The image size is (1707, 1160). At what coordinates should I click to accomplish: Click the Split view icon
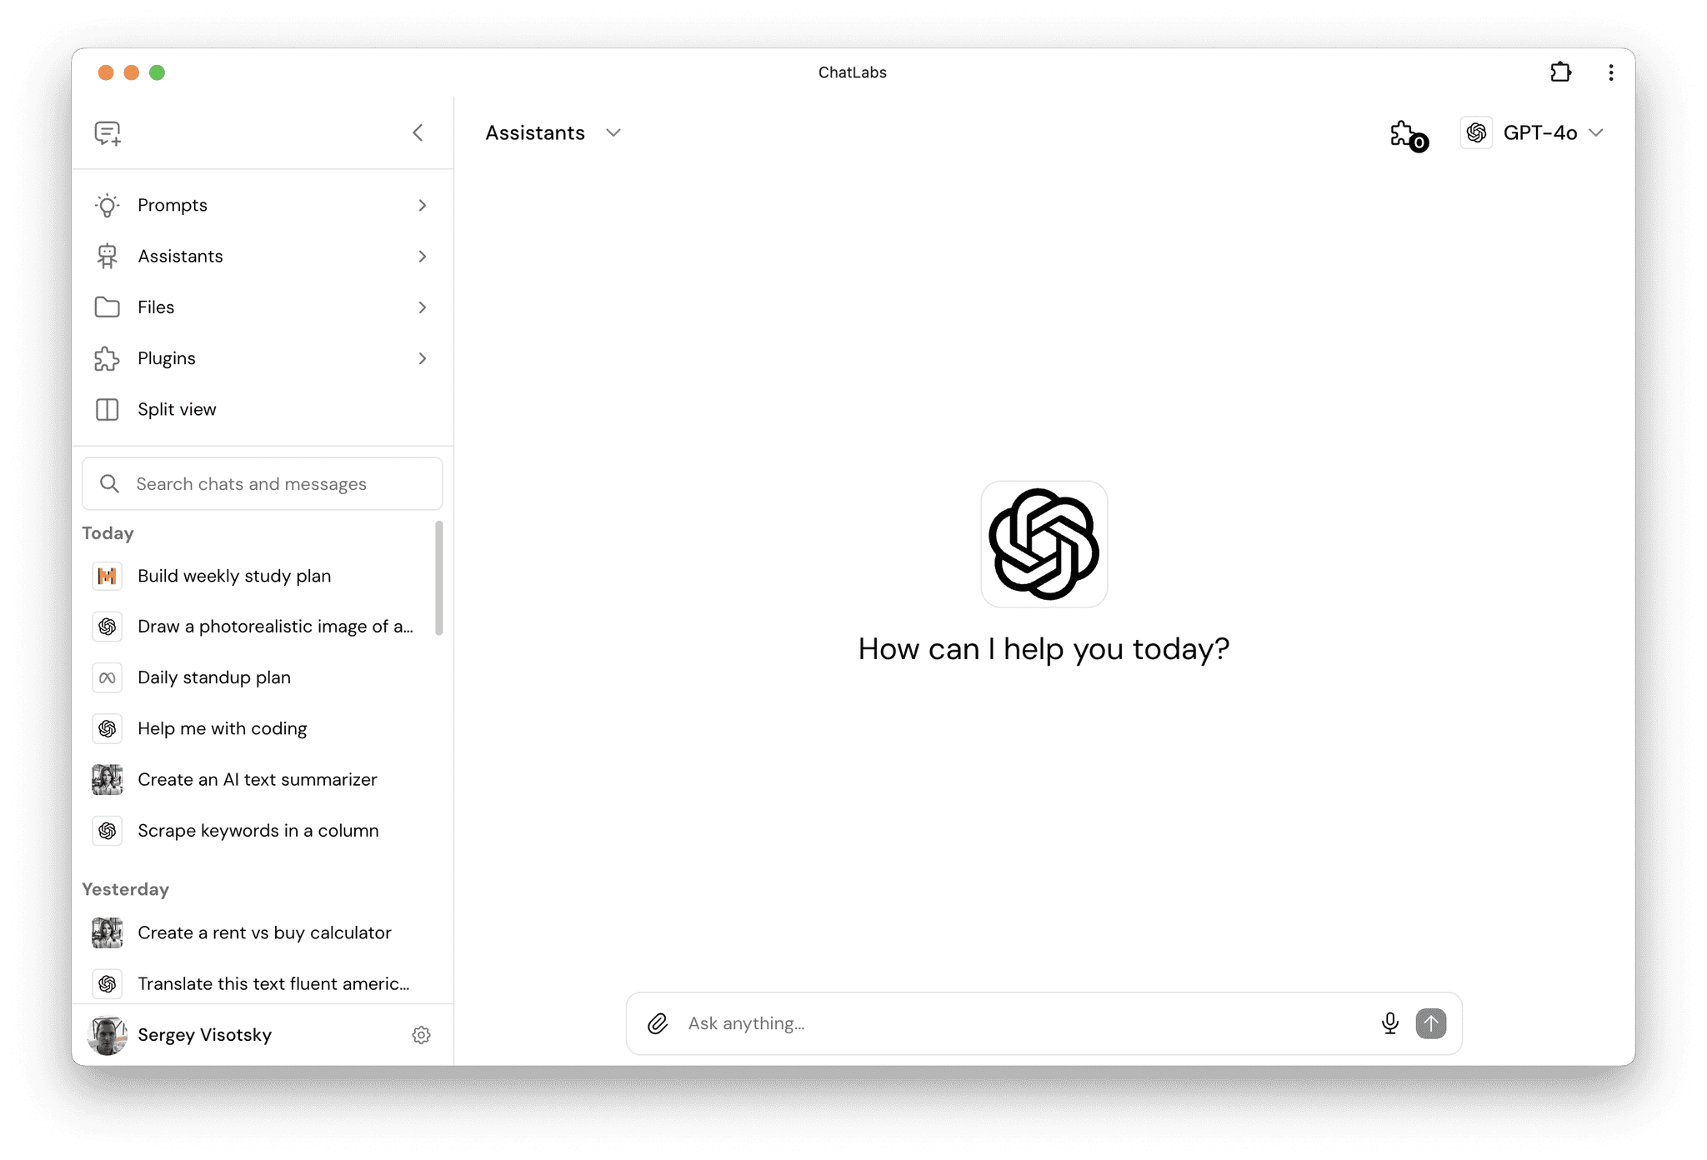pyautogui.click(x=106, y=409)
